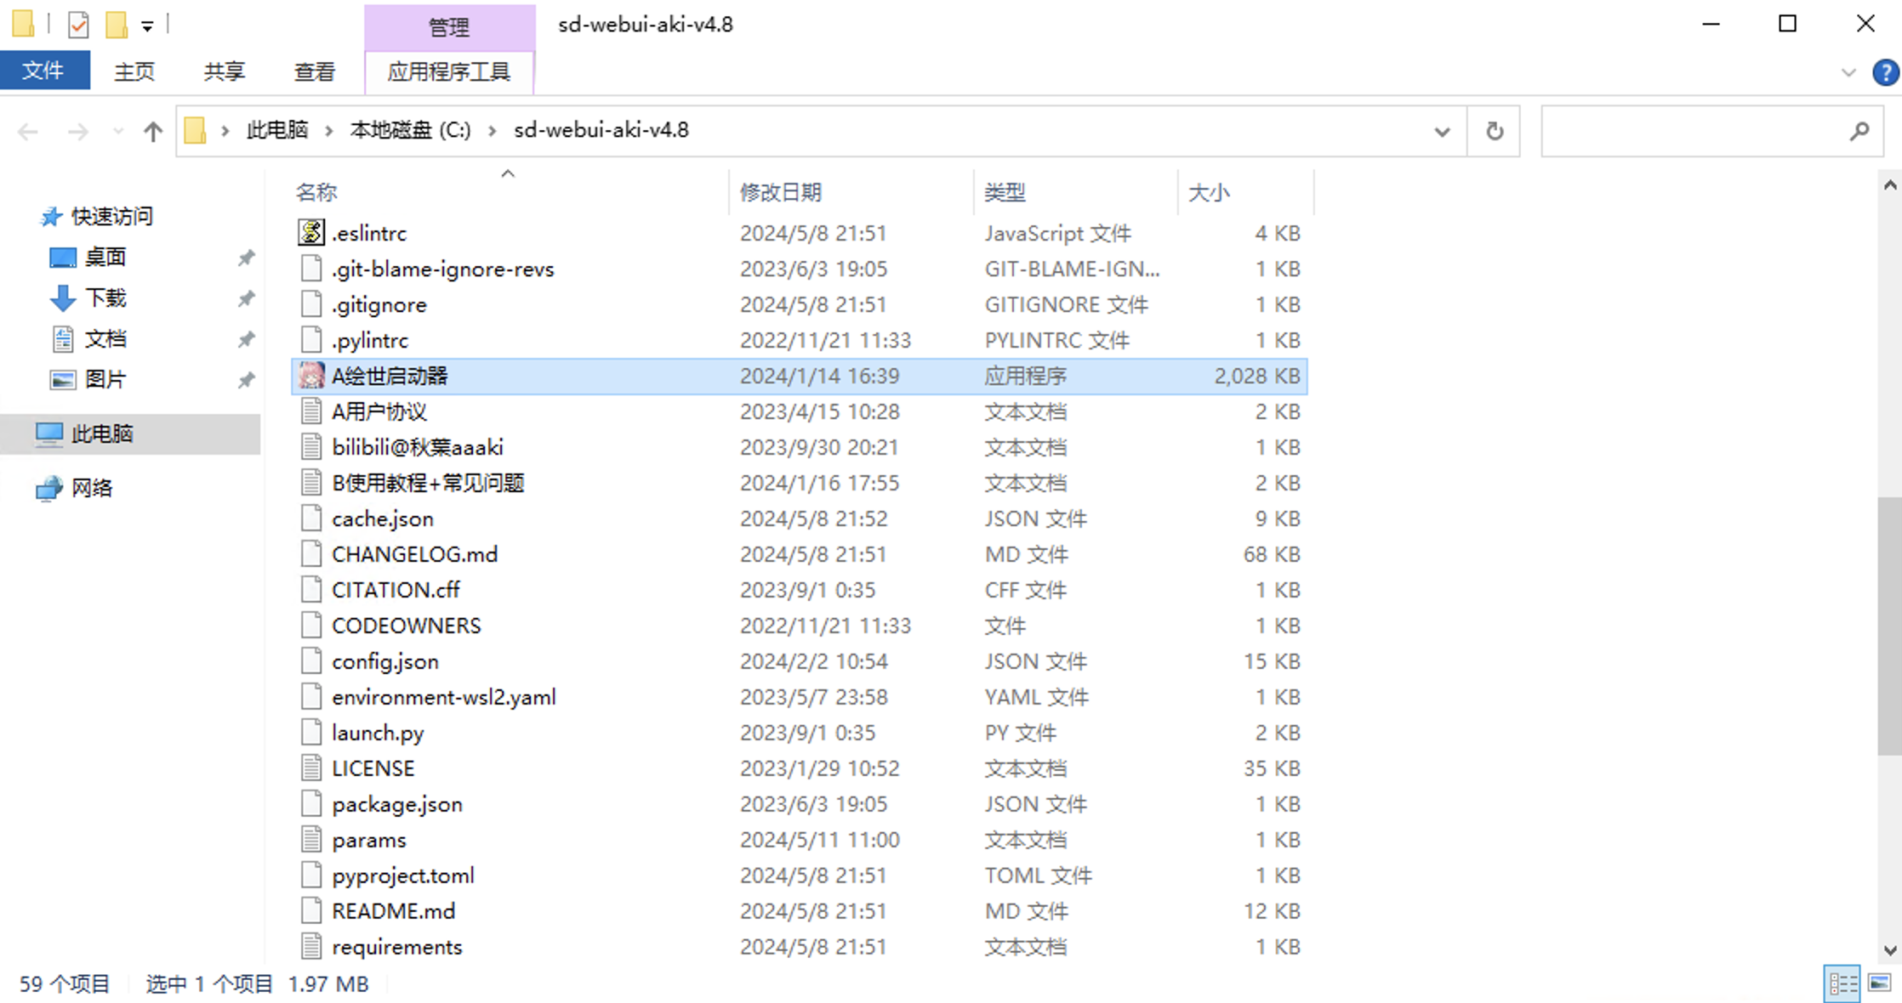Screen dimensions: 1902x1003
Task: Select the pyproject.toml file name
Action: point(403,875)
